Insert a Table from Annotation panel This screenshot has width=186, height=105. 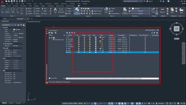(68, 13)
